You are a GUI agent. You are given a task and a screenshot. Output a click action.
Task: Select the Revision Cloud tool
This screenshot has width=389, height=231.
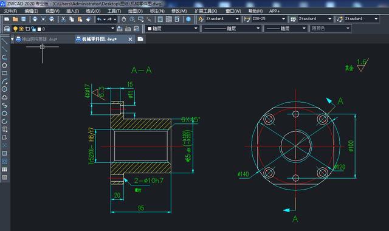pyautogui.click(x=4, y=97)
